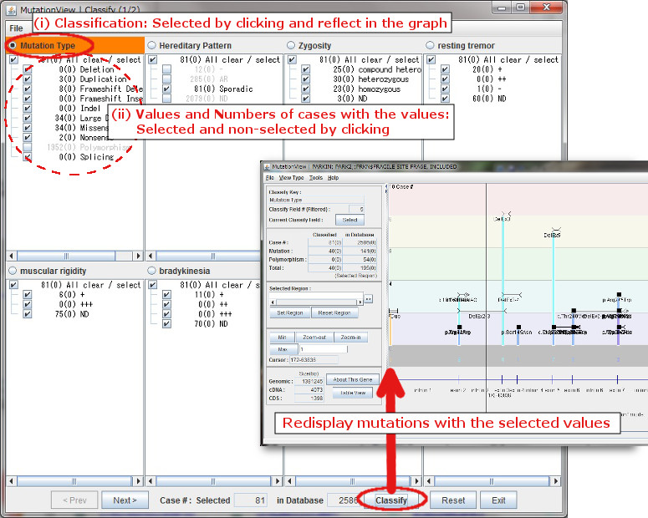Open the File menu in Classify window
648x518 pixels.
coord(16,28)
